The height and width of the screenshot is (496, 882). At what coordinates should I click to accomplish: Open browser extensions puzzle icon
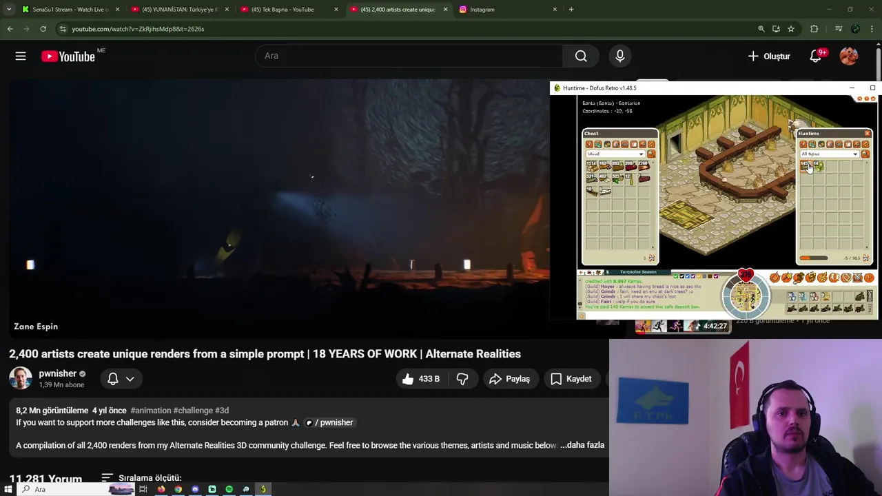coord(814,29)
